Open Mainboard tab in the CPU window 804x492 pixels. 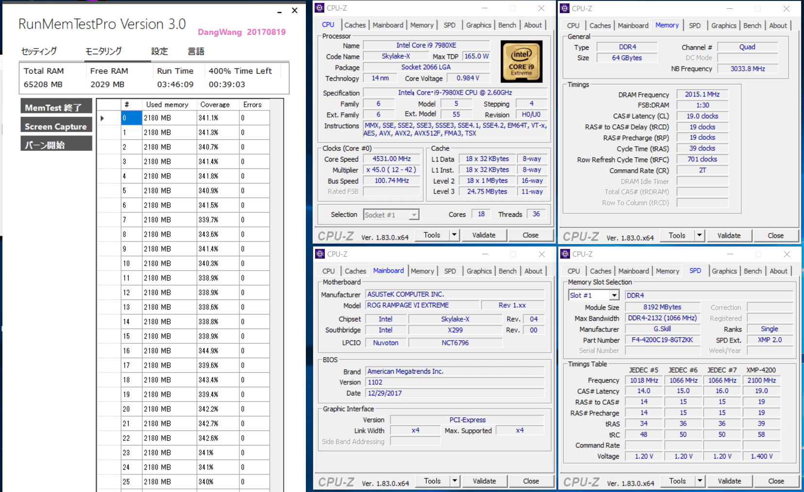coord(388,25)
